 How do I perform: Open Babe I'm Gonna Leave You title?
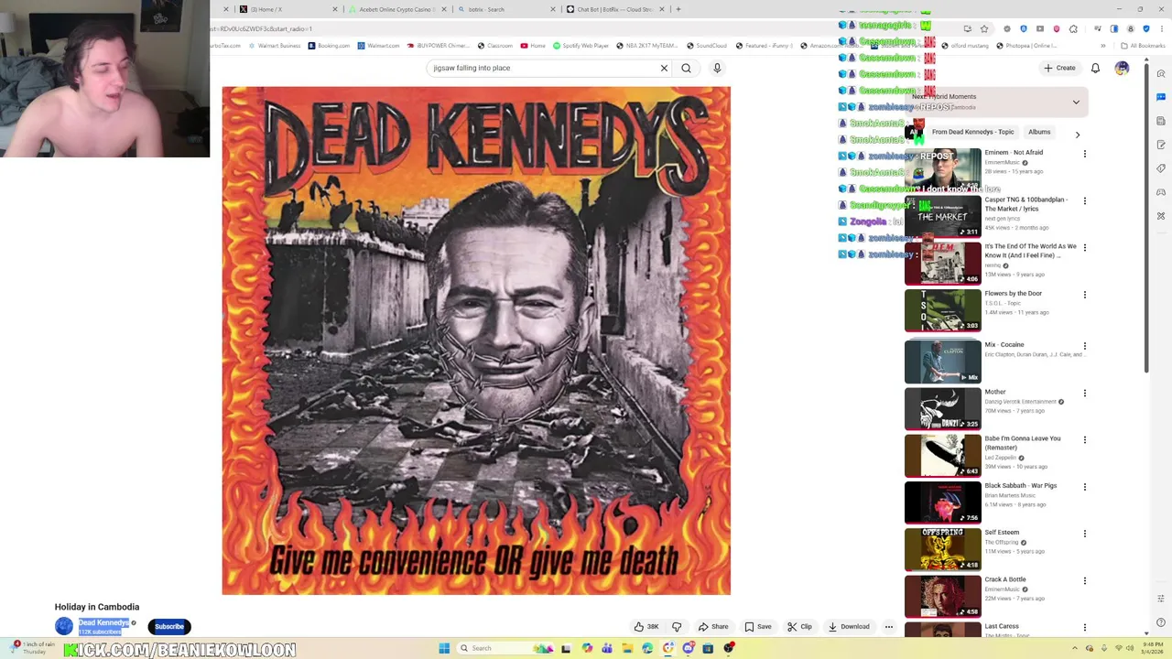click(1023, 443)
